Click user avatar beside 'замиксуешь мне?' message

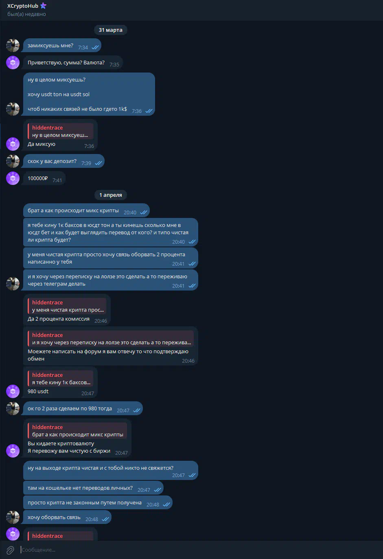tap(13, 45)
